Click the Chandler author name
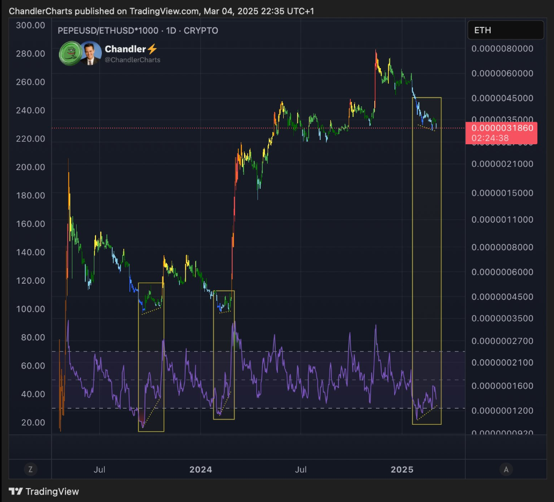The image size is (554, 502). pyautogui.click(x=125, y=49)
